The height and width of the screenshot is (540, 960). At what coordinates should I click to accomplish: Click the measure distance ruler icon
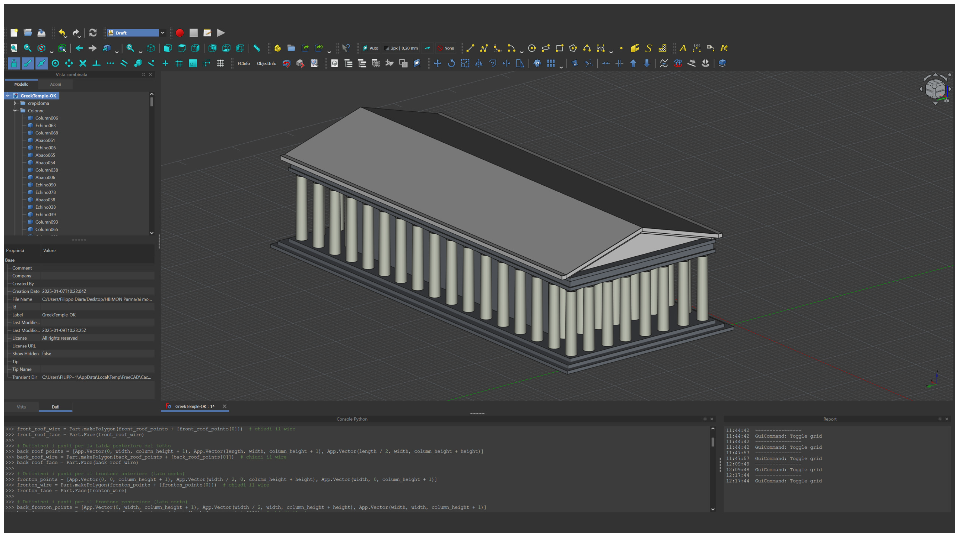(x=257, y=48)
